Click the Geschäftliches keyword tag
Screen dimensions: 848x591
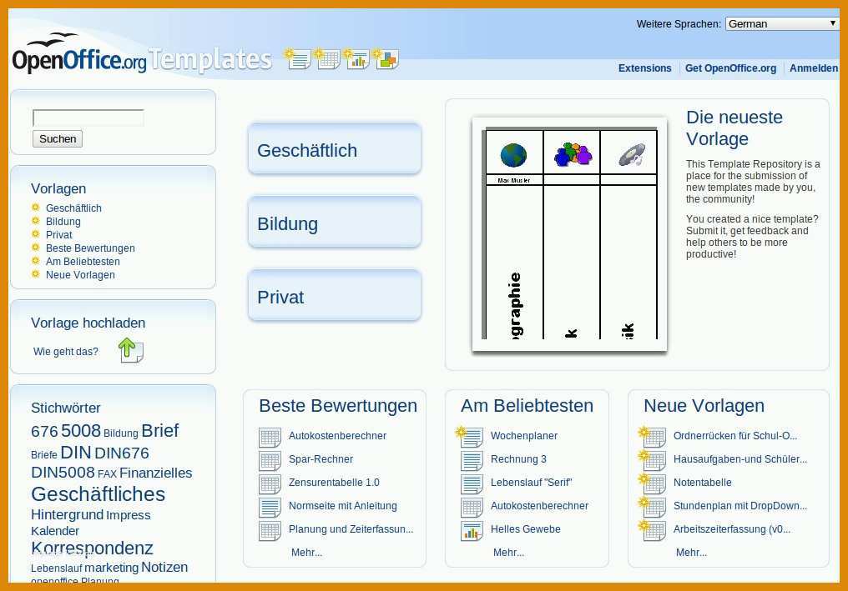pos(98,493)
